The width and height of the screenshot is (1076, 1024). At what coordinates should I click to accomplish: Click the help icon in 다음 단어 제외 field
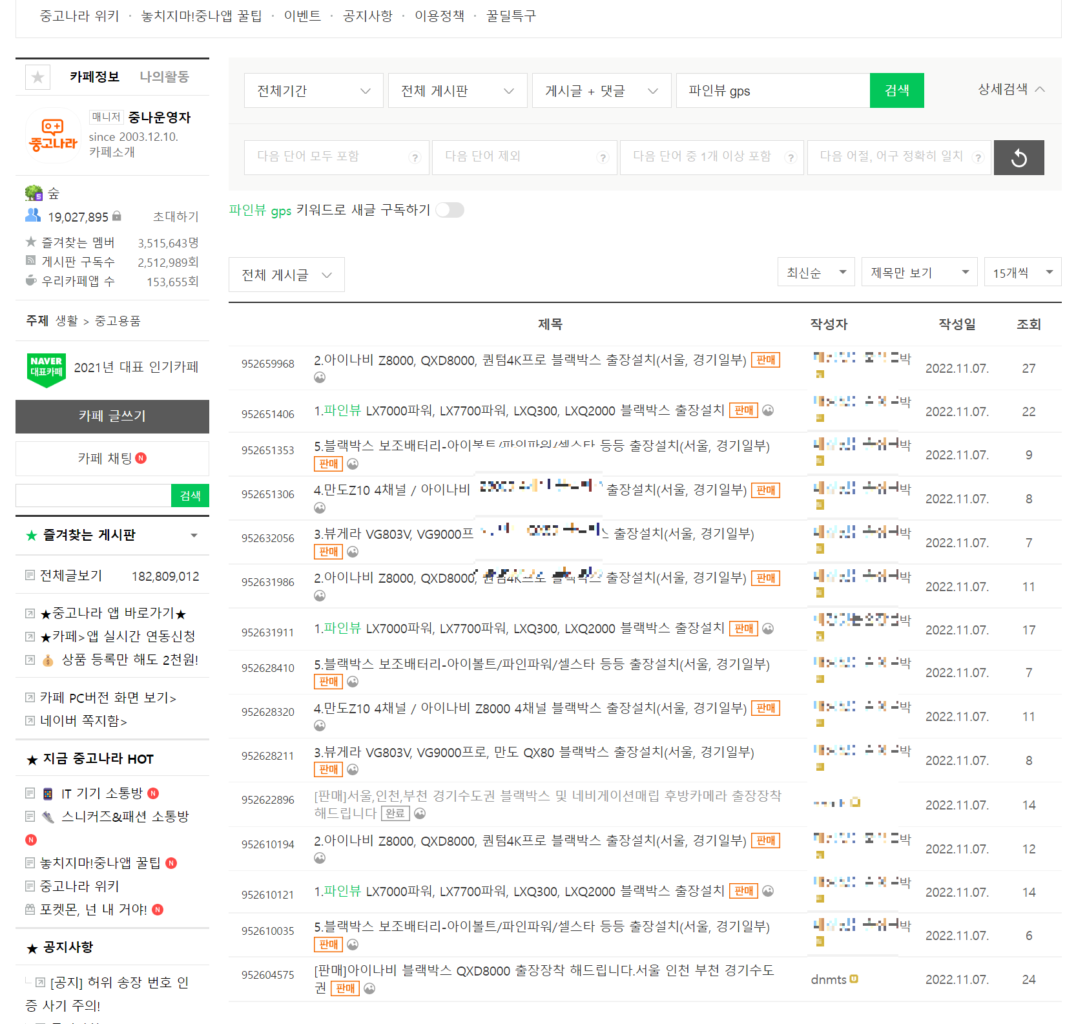(603, 158)
